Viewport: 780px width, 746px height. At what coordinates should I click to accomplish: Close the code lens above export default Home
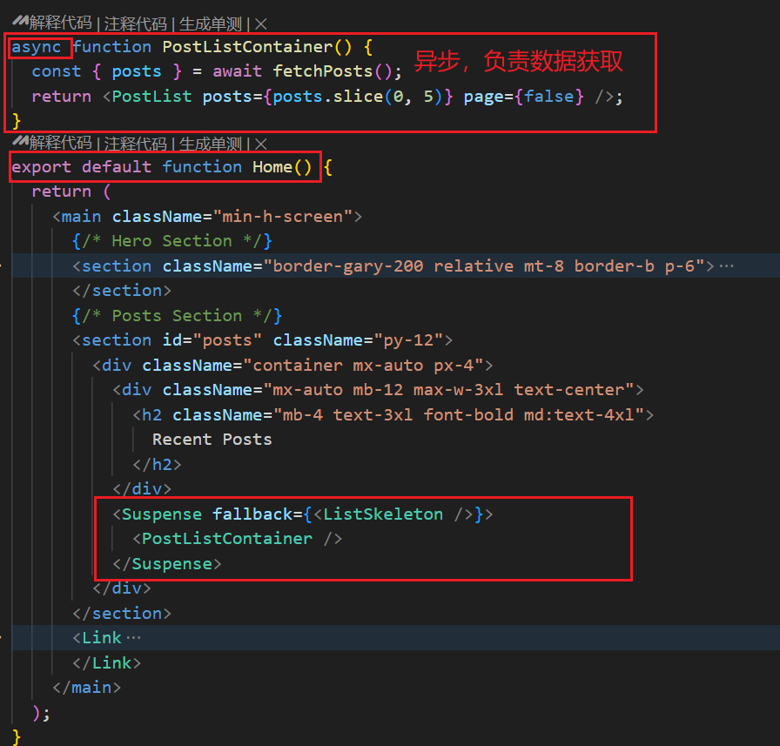click(x=261, y=144)
